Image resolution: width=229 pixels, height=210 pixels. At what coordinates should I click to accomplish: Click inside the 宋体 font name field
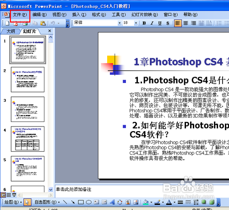tap(96, 23)
